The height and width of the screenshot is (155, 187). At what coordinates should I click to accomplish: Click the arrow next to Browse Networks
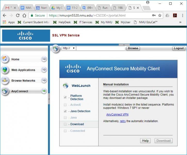tap(44, 80)
